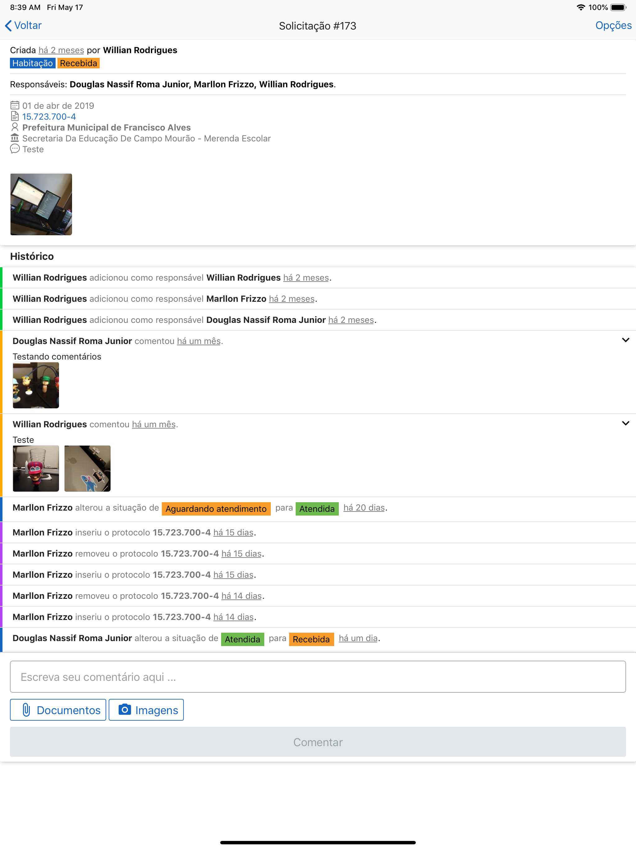Click the 'removeu o protocolo' há 14 dias row
Viewport: 636px width, 849px height.
(318, 596)
